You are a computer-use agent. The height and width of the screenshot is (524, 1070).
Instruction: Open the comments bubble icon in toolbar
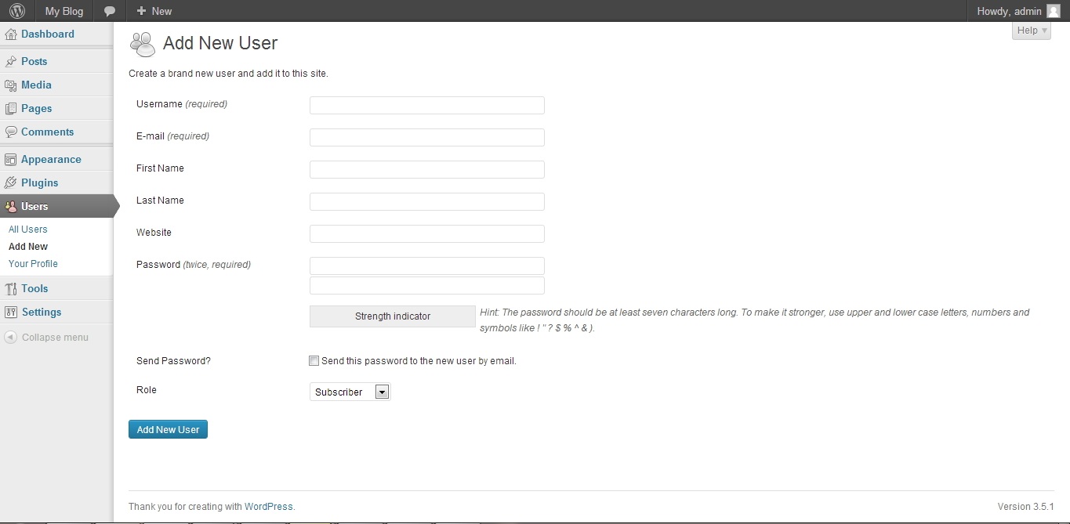pyautogui.click(x=110, y=11)
